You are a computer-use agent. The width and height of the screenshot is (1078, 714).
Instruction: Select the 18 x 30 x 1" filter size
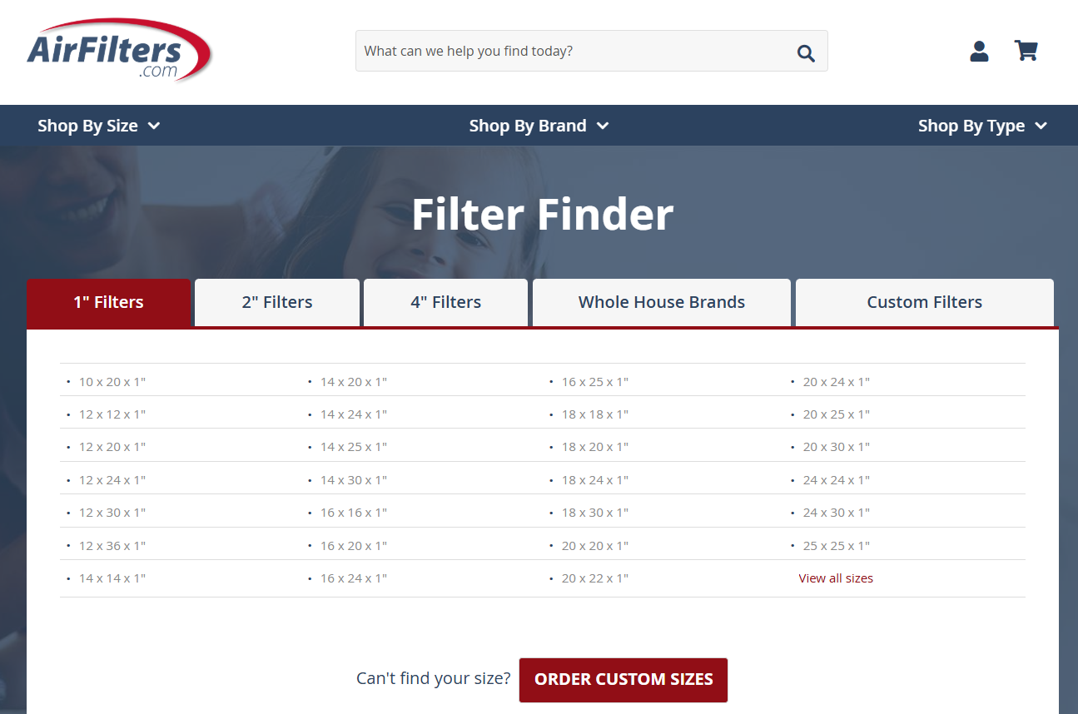click(594, 512)
